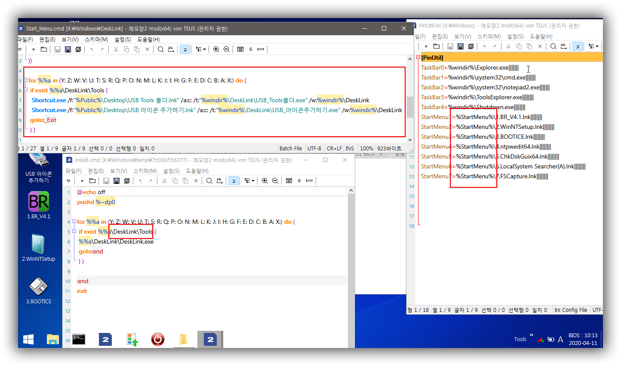Click Zoom in icon in install.cmd toolbar
The image size is (621, 366).
tap(265, 181)
